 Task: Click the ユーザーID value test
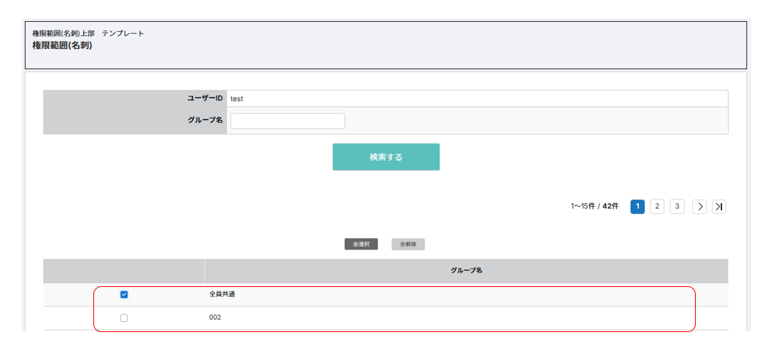pyautogui.click(x=237, y=98)
